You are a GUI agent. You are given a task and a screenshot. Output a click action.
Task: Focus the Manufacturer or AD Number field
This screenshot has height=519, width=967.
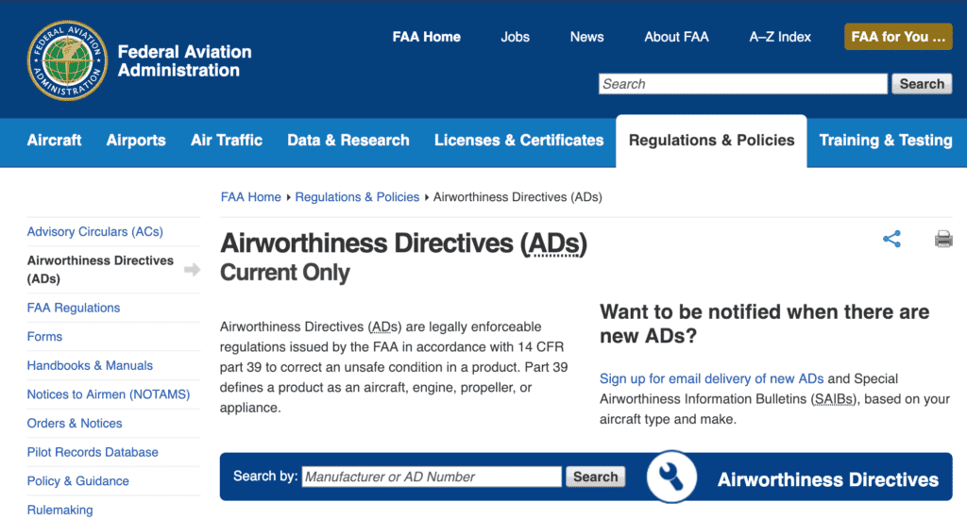[x=431, y=477]
